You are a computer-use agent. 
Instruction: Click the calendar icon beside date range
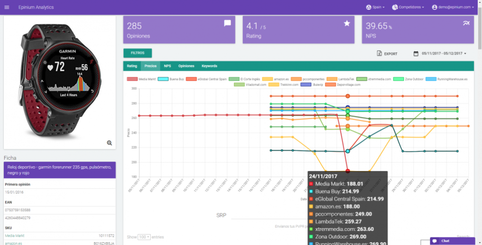(x=416, y=54)
